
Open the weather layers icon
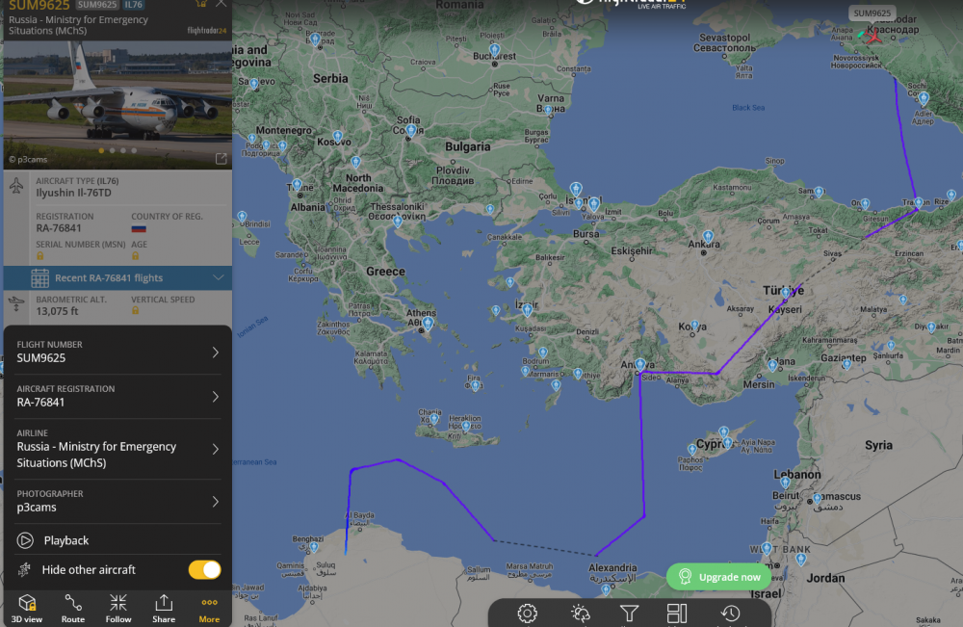pos(580,613)
